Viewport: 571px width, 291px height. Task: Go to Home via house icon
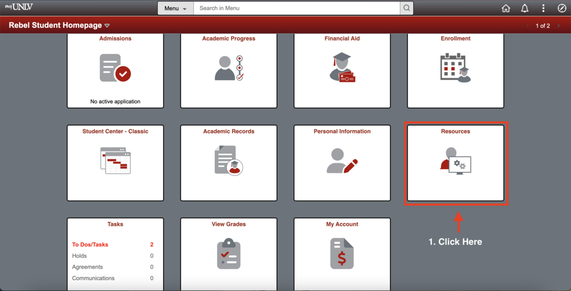tap(506, 8)
